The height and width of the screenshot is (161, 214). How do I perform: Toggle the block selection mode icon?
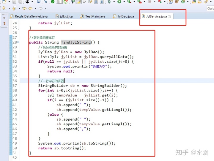(x=60, y=2)
